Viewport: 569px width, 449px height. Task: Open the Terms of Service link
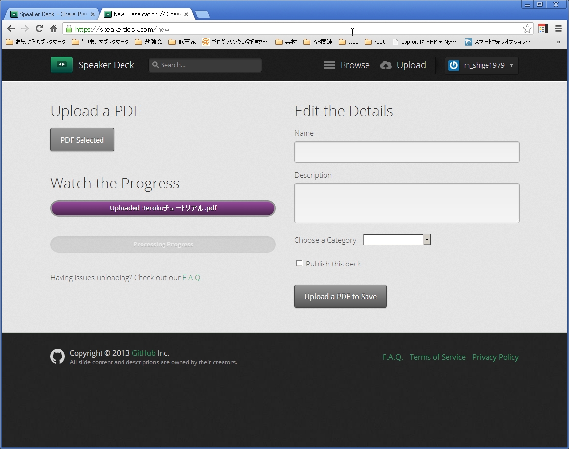point(437,357)
